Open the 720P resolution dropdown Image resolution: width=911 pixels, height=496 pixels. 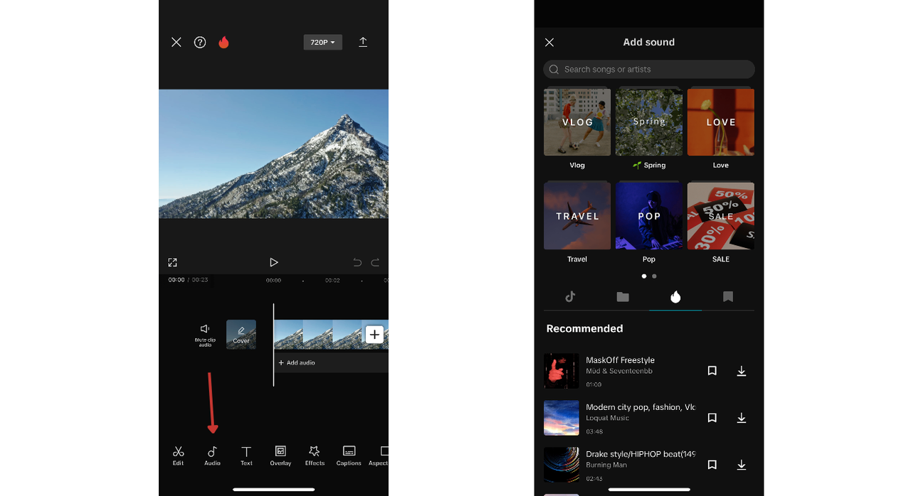pos(322,43)
